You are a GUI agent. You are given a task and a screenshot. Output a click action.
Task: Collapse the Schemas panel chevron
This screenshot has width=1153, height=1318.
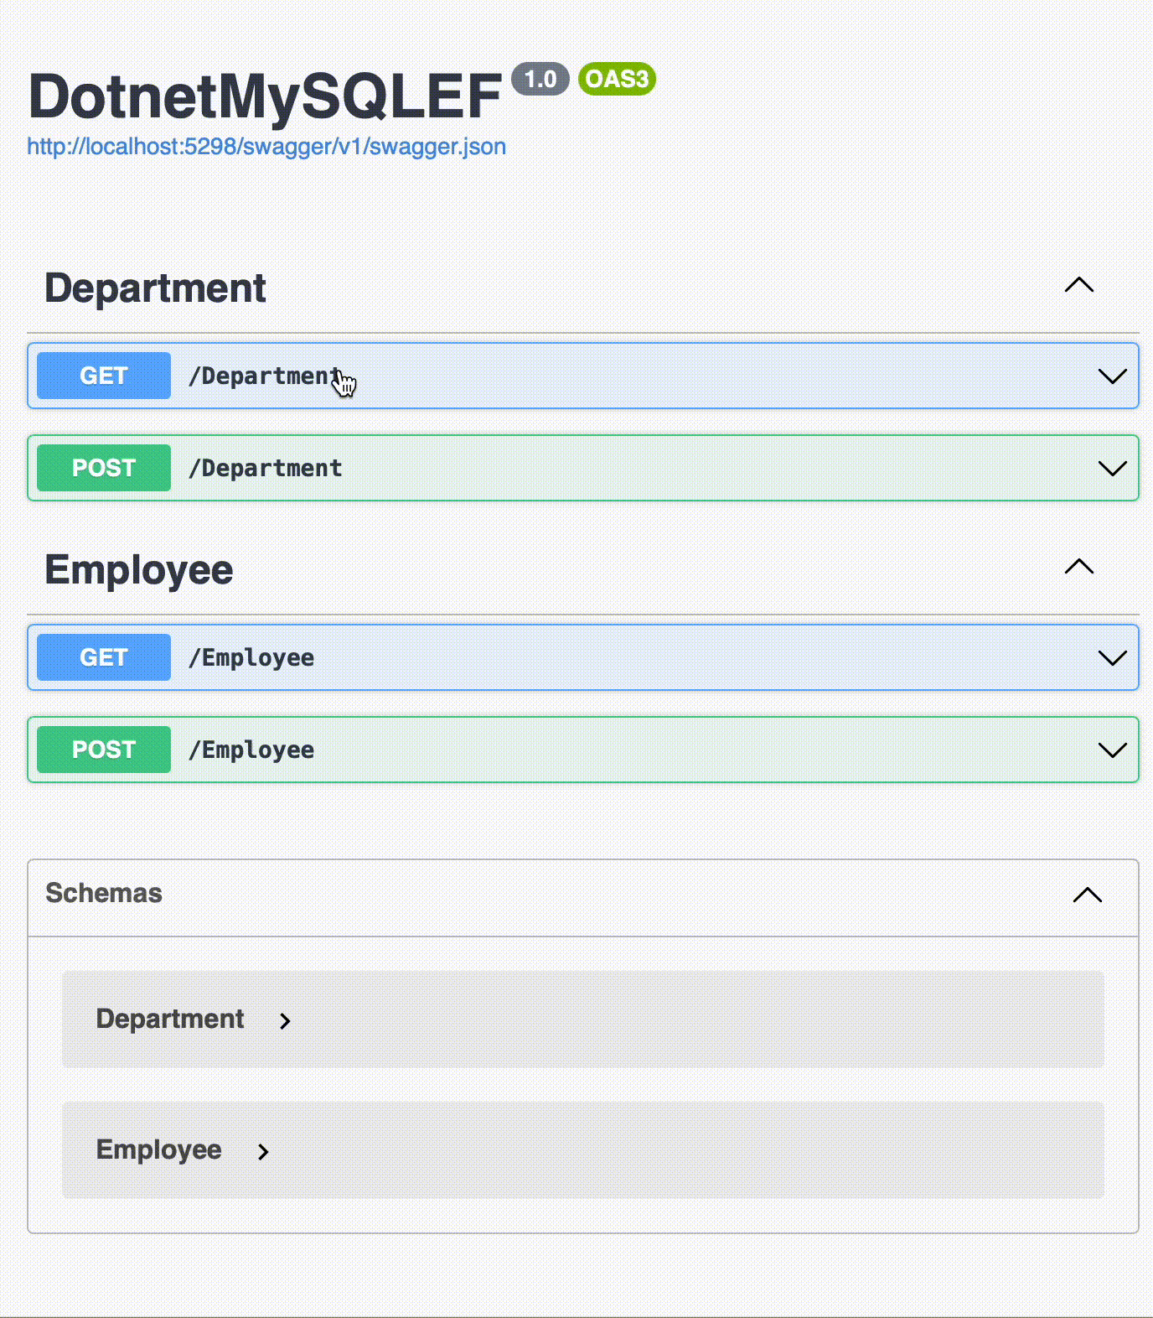(1087, 895)
